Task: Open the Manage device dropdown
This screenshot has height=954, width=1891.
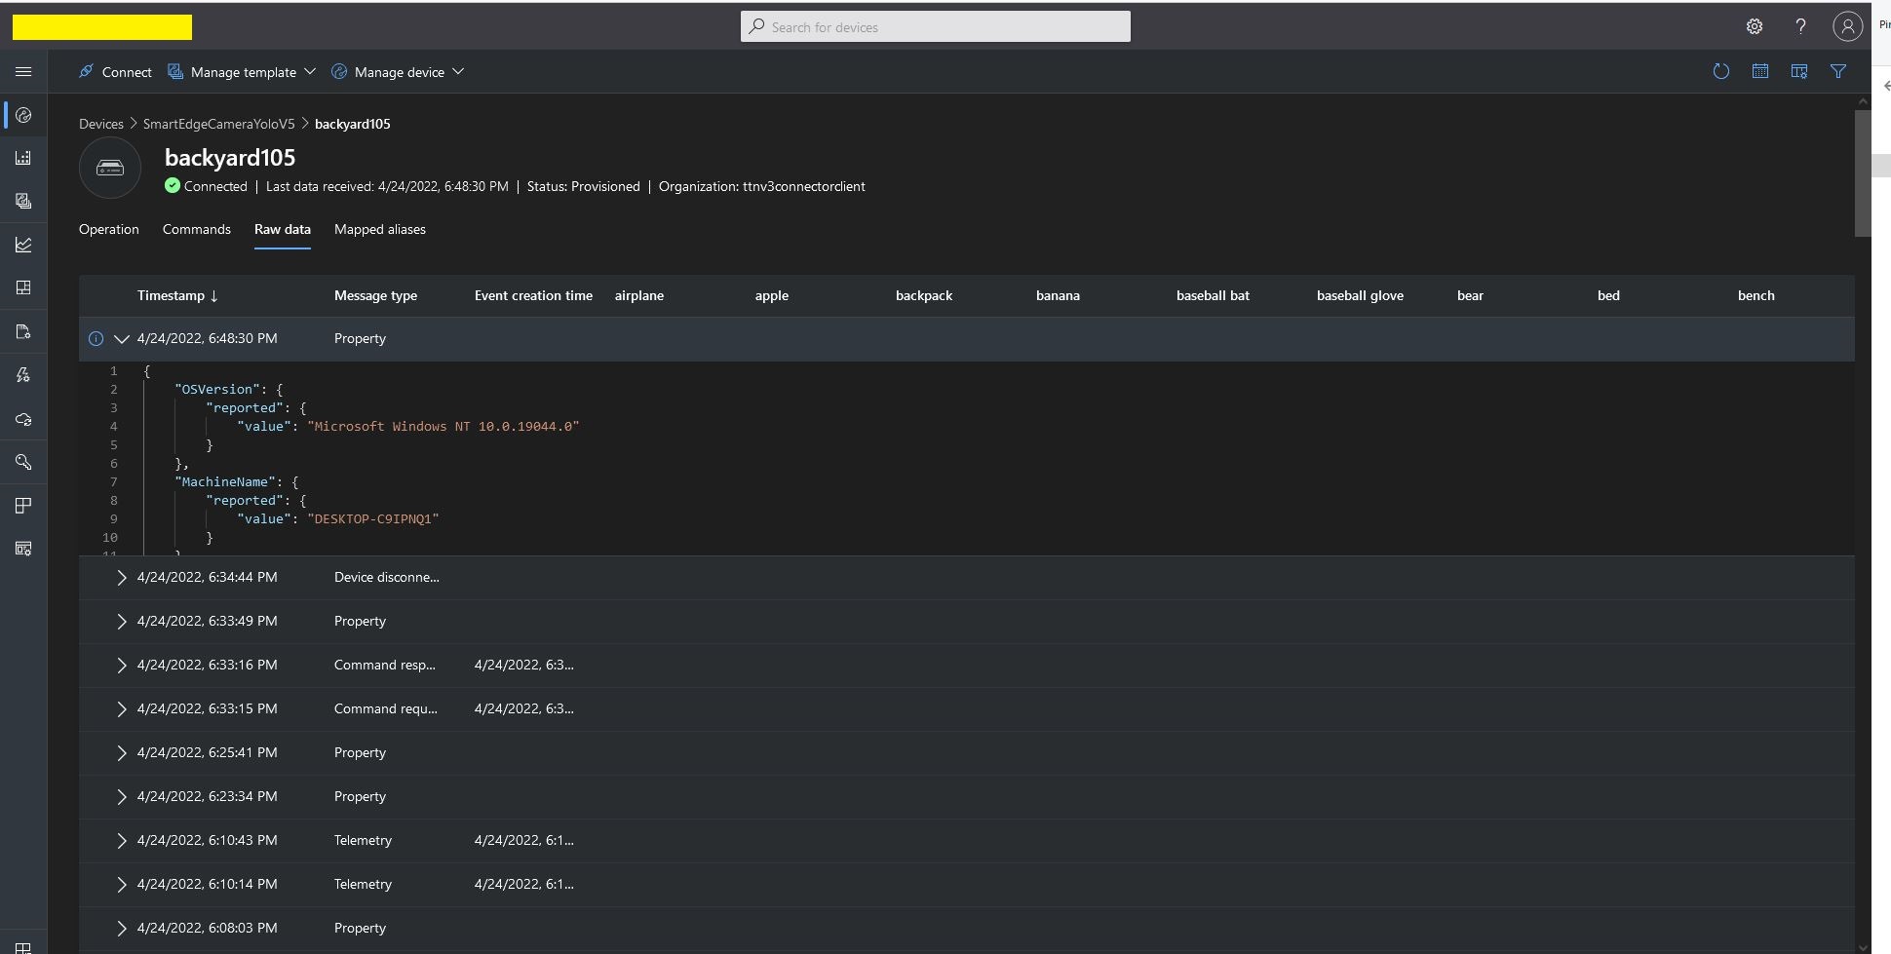Action: click(x=398, y=72)
